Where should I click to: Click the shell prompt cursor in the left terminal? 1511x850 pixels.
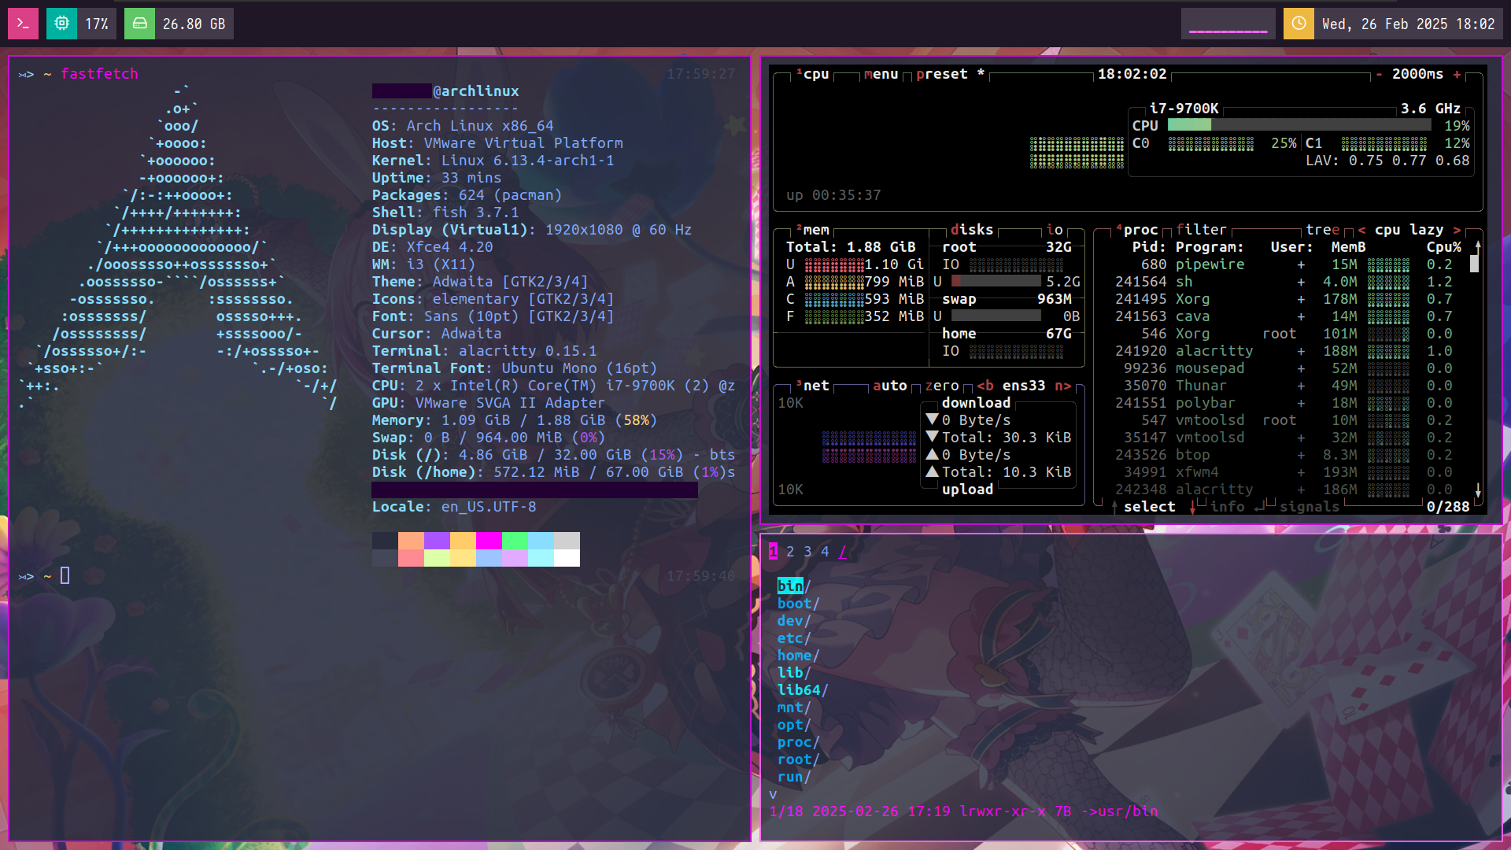point(65,576)
